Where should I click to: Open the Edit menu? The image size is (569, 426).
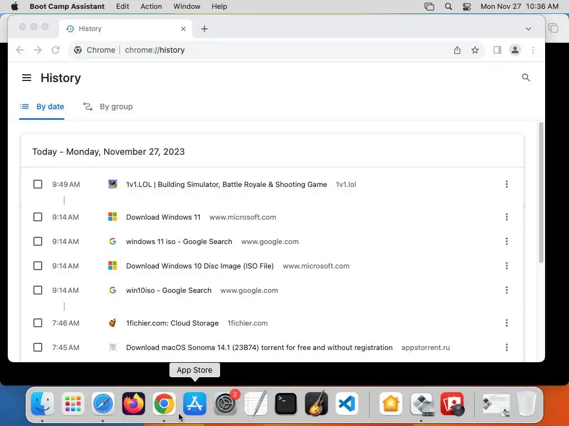tap(122, 7)
